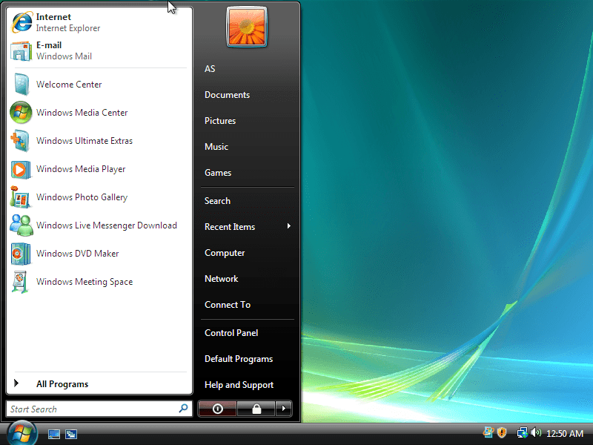Open the Documents folder link

227,95
